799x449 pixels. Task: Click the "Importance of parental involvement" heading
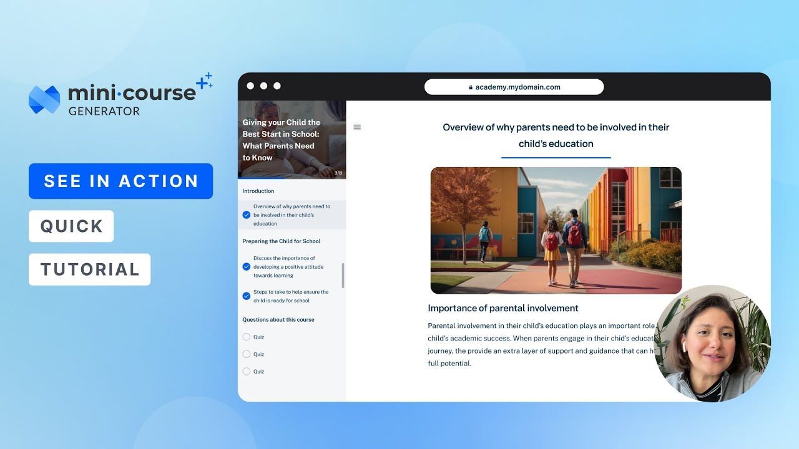pyautogui.click(x=503, y=308)
